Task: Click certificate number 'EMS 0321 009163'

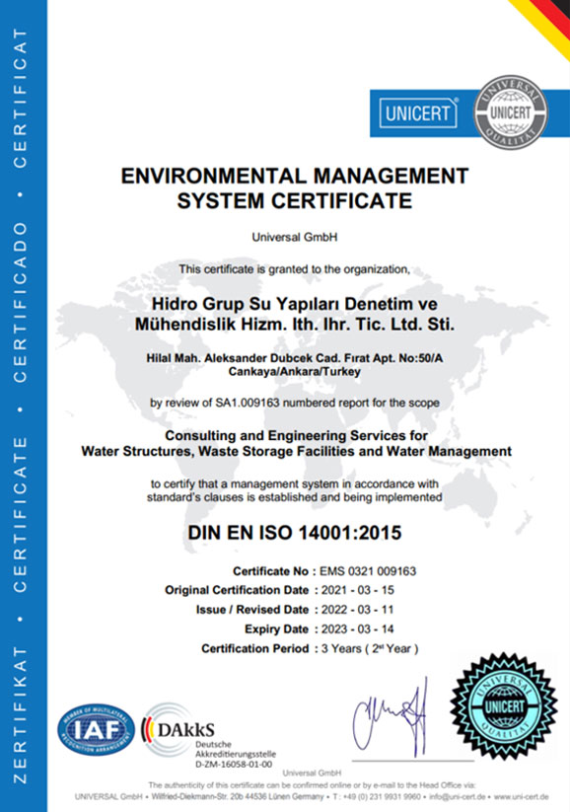Action: (368, 571)
